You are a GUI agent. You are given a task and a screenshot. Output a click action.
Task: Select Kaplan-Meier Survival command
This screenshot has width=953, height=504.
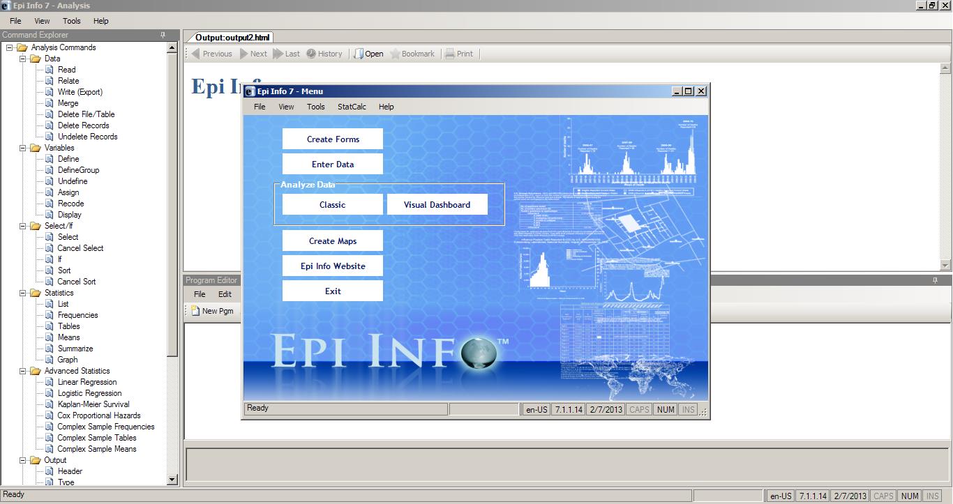pyautogui.click(x=93, y=404)
